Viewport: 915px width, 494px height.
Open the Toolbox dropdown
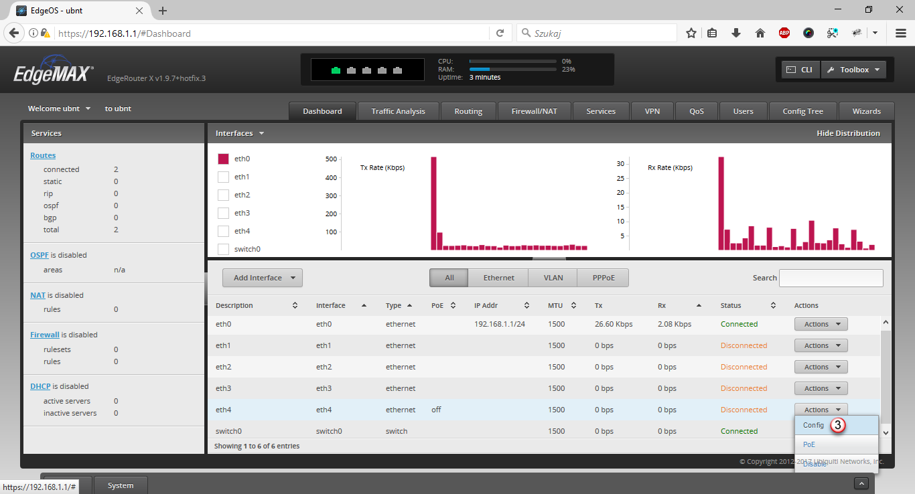click(853, 70)
